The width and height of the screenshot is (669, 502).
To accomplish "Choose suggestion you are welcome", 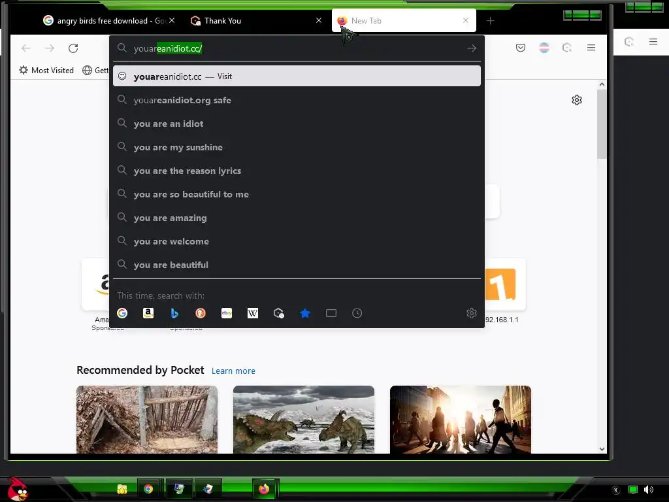I will [297, 241].
